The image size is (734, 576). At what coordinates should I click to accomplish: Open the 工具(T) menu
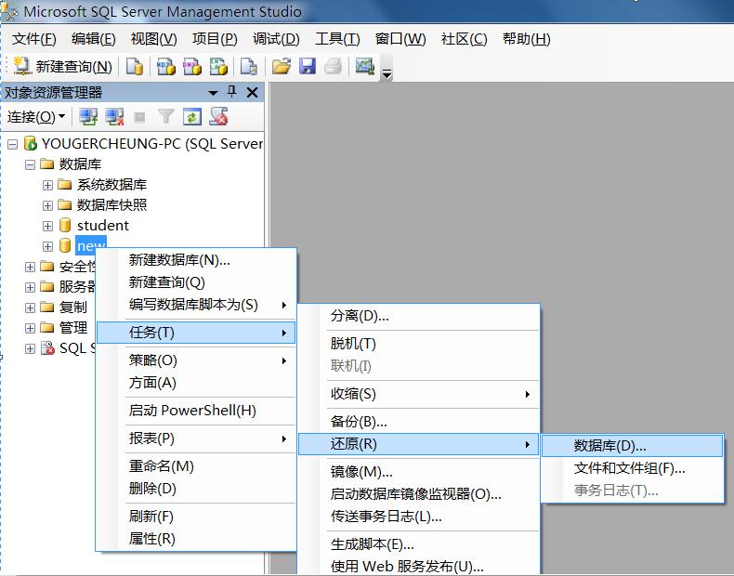pos(337,39)
